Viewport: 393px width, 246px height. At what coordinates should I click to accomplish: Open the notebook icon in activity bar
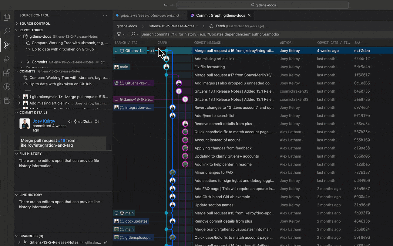[7, 101]
